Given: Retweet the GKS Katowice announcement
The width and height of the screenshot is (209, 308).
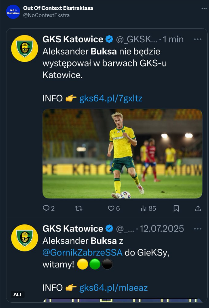Looking at the screenshot, I should click(x=78, y=208).
